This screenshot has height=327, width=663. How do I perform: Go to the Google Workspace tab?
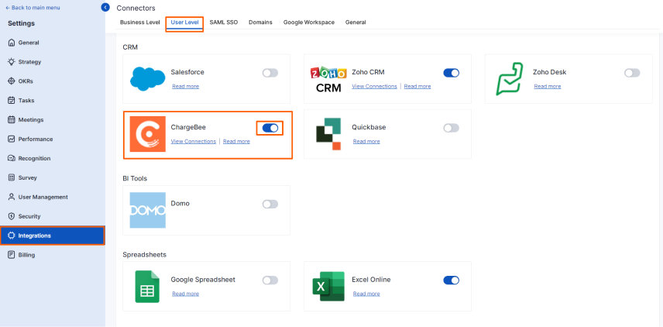(x=309, y=22)
